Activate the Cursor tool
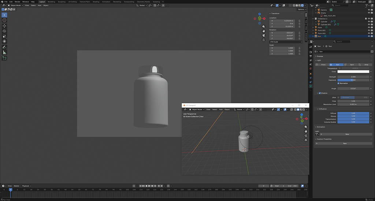This screenshot has height=201, width=375. click(x=4, y=20)
